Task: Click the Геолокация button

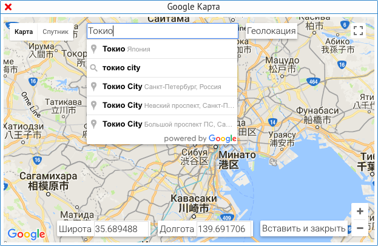Action: 271,31
